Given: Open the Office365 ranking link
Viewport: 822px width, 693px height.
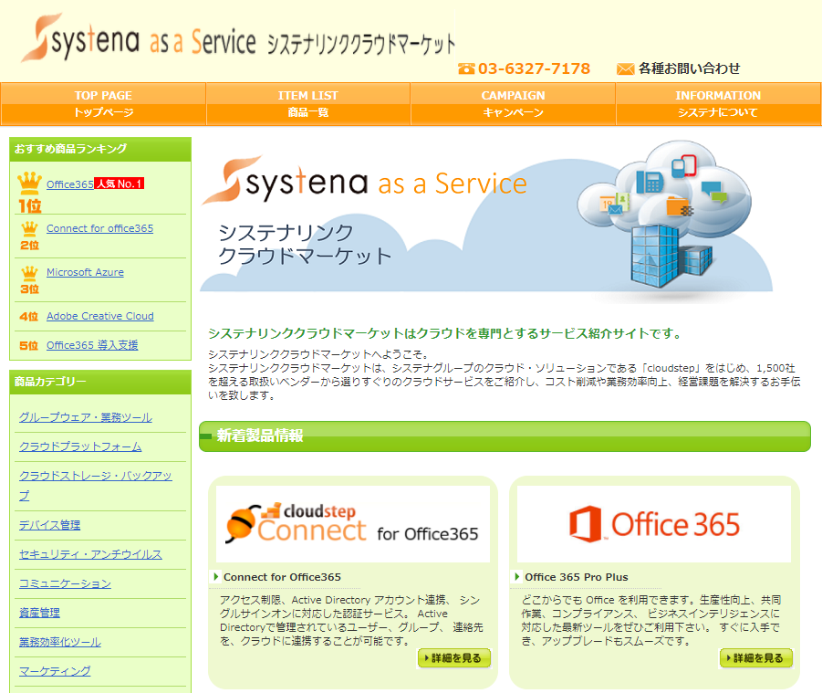Looking at the screenshot, I should [x=70, y=184].
